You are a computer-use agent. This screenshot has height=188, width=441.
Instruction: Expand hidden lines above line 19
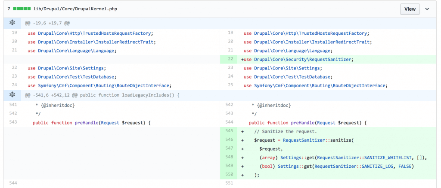[12, 23]
